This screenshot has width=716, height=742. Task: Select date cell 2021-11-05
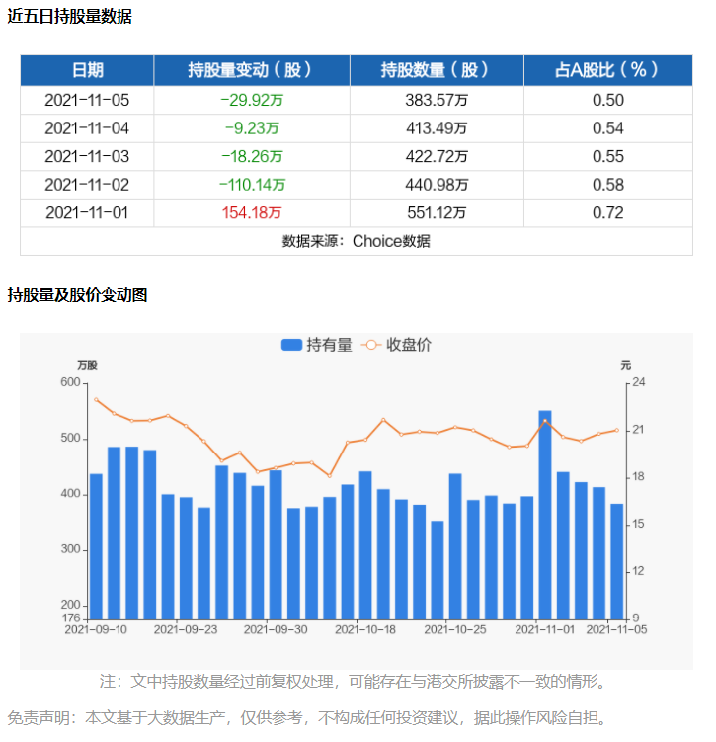point(87,100)
